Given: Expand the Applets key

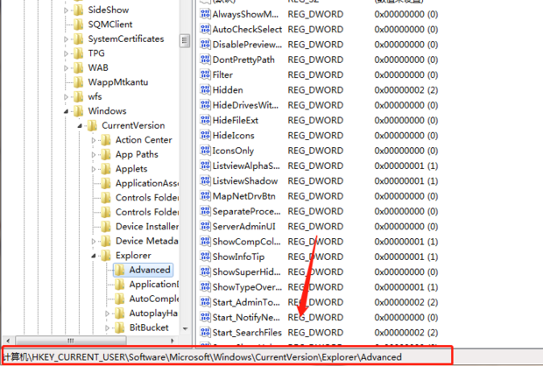Looking at the screenshot, I should (x=94, y=169).
